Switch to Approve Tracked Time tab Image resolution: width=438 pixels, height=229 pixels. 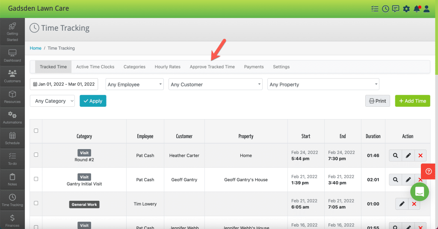212,67
